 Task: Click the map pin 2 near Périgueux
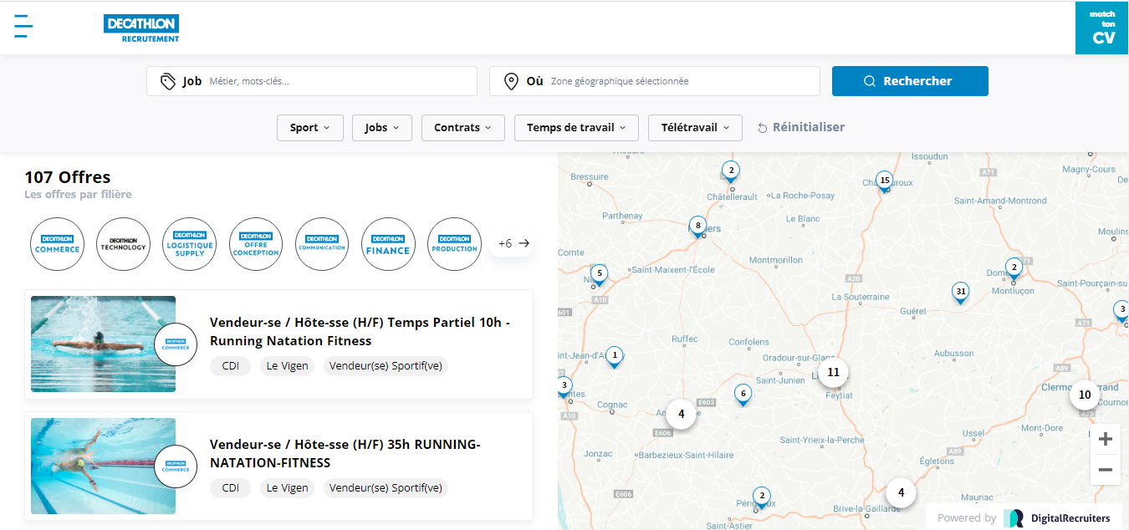tap(760, 497)
